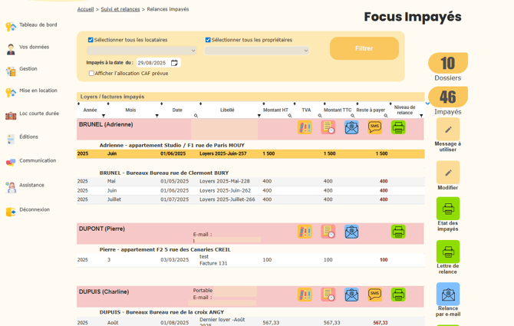Open the books icon in BRUNEL row
The image size is (514, 326).
pos(305,127)
